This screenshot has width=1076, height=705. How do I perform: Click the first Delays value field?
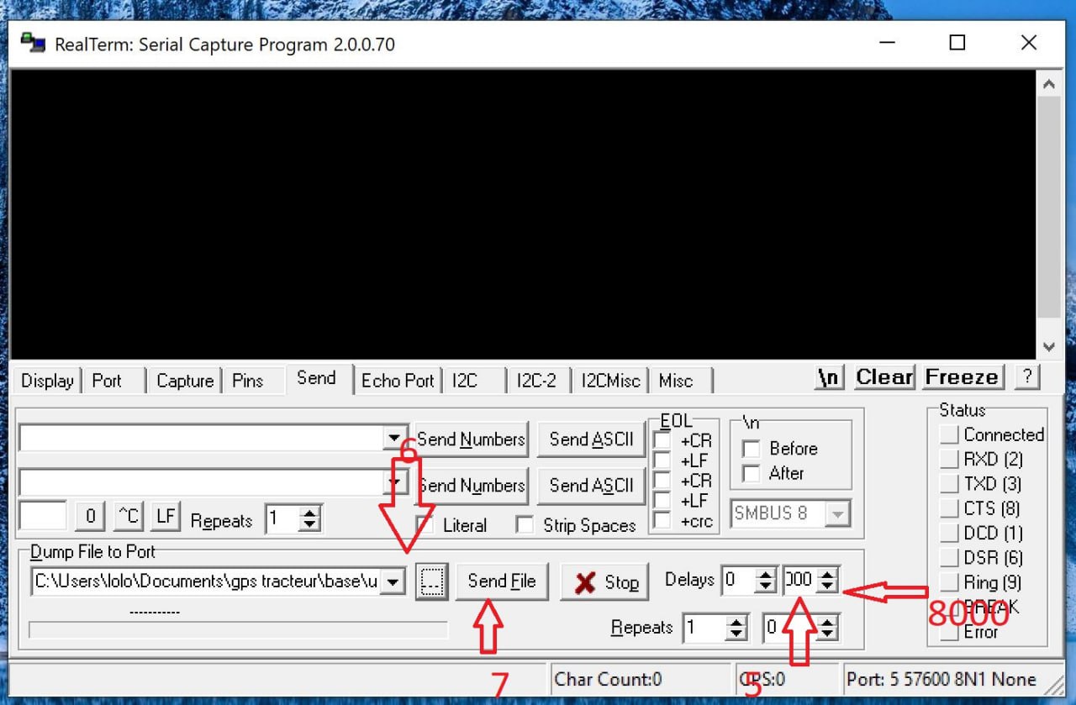739,580
